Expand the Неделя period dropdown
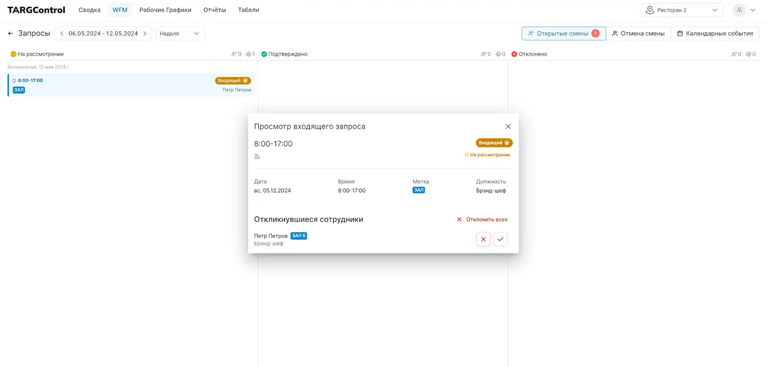Screen dimensions: 767x367 coord(181,34)
